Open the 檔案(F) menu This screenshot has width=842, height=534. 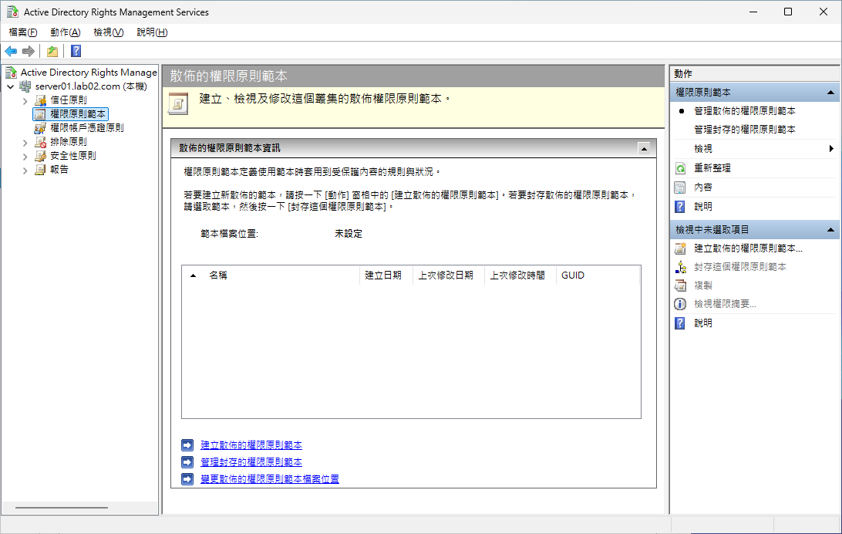point(23,32)
